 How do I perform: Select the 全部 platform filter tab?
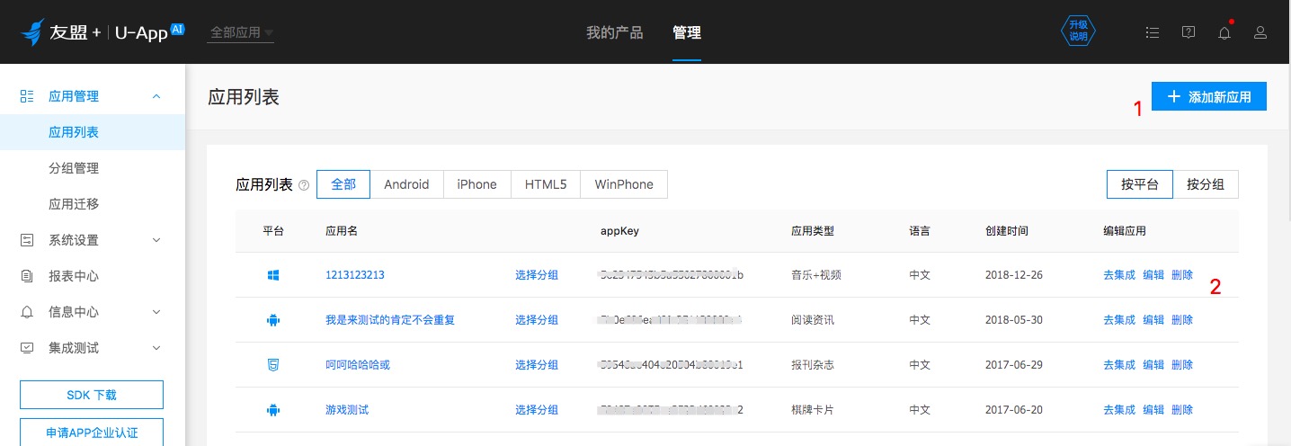[x=343, y=184]
